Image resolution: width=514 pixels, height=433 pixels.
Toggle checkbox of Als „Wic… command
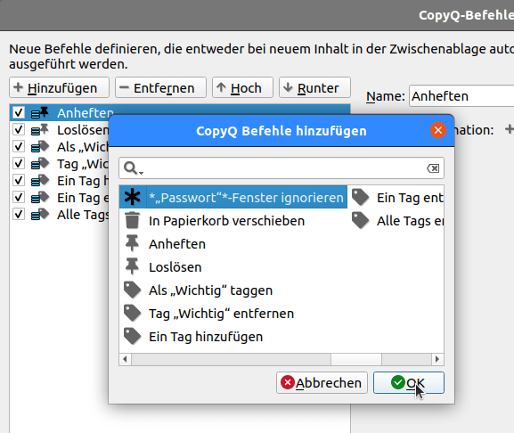click(19, 146)
